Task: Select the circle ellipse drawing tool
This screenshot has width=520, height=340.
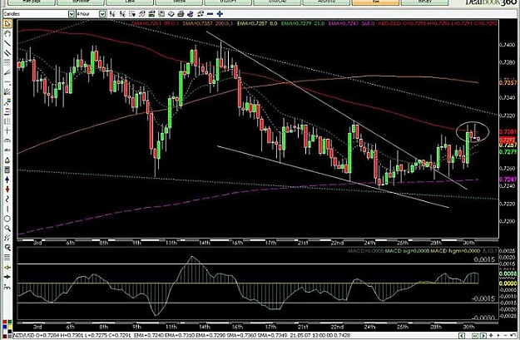Action: [x=7, y=219]
